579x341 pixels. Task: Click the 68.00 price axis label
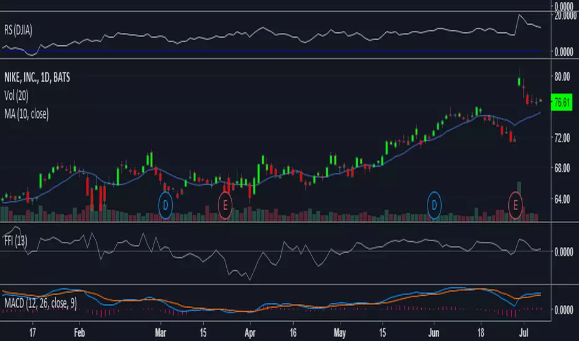(x=562, y=169)
